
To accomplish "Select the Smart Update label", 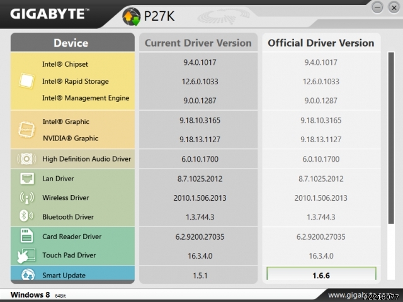I will [x=64, y=276].
